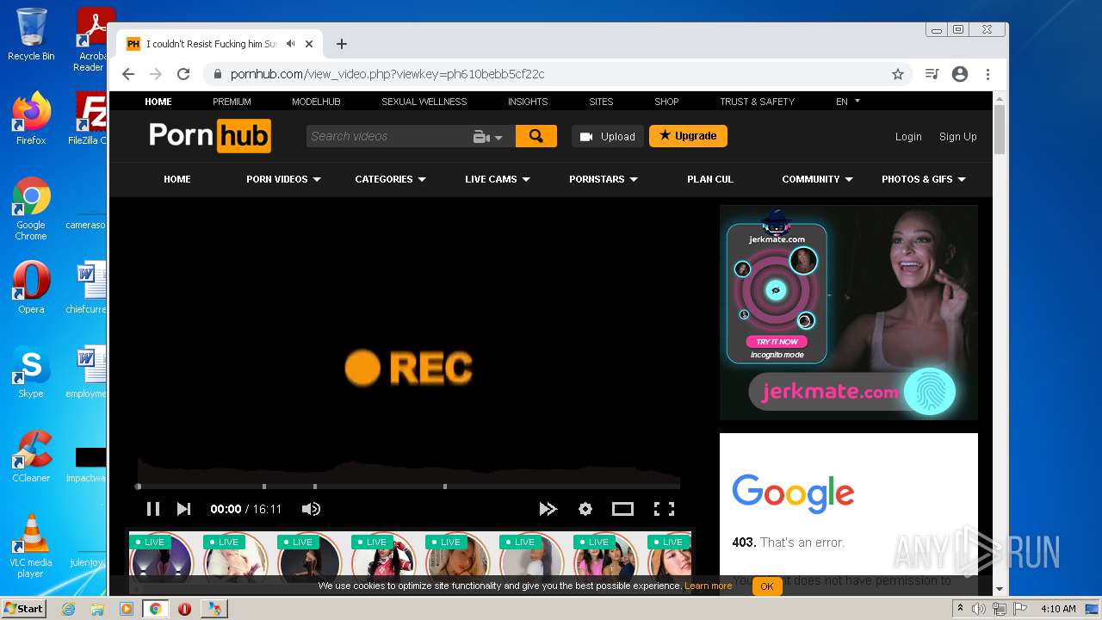Open the Firefox desktop icon

31,118
